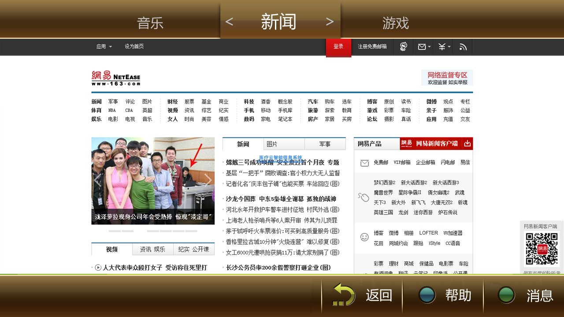The image size is (564, 317).
Task: Open 魔兽世界 game link
Action: [x=383, y=192]
